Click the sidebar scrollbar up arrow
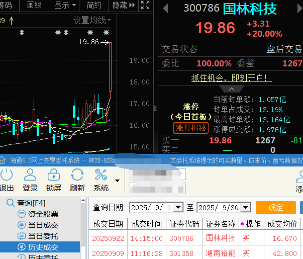Image resolution: width=303 pixels, height=259 pixels. click(x=83, y=200)
